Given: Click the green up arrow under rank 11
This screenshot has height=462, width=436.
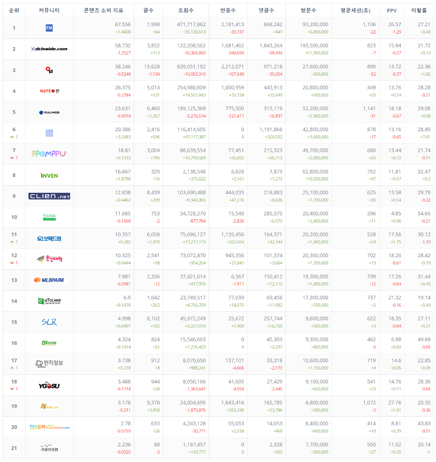Looking at the screenshot, I should 12,242.
